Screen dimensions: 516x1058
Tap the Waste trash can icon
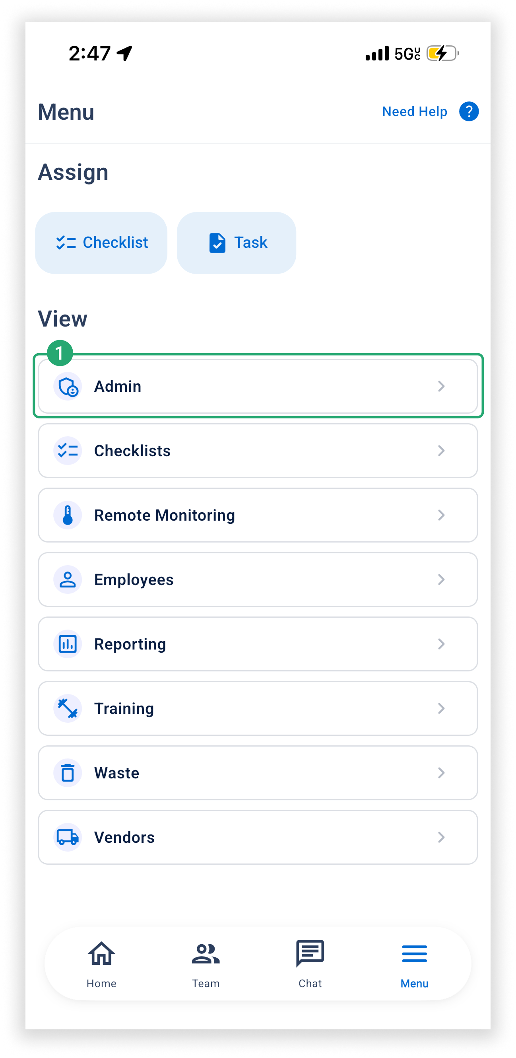[68, 772]
